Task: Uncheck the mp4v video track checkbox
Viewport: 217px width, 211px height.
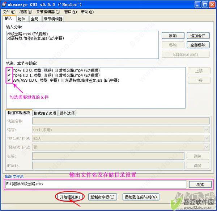Action: click(x=9, y=70)
